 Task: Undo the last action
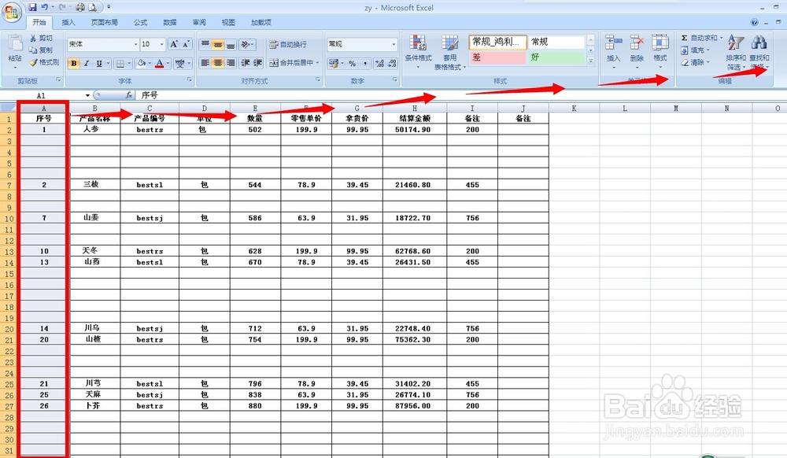coord(45,7)
